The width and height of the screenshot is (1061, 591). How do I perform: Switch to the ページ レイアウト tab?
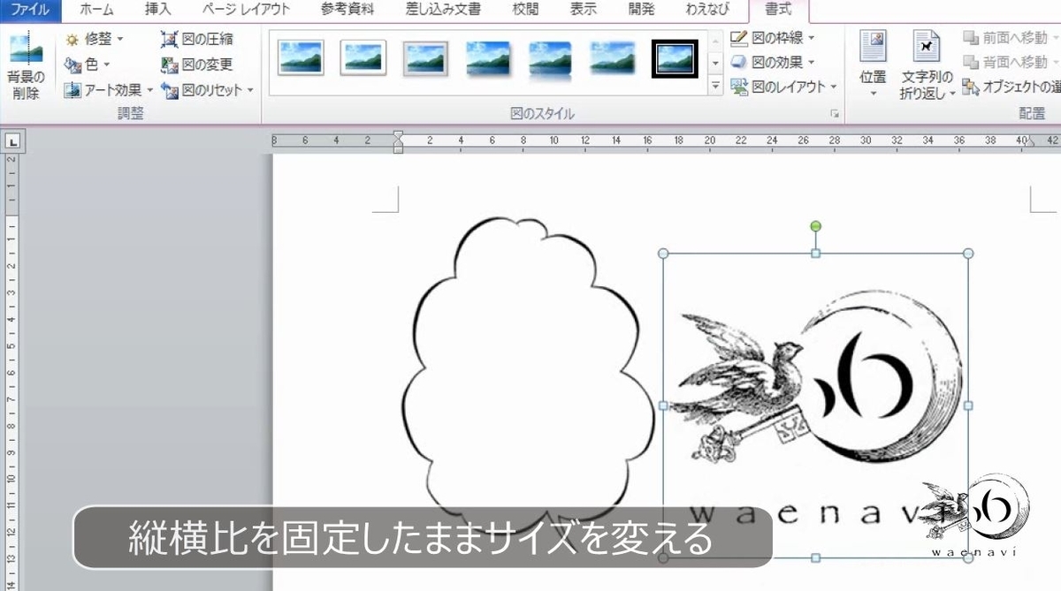coord(246,11)
